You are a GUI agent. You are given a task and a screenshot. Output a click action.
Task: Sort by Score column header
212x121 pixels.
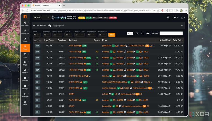[97, 40]
